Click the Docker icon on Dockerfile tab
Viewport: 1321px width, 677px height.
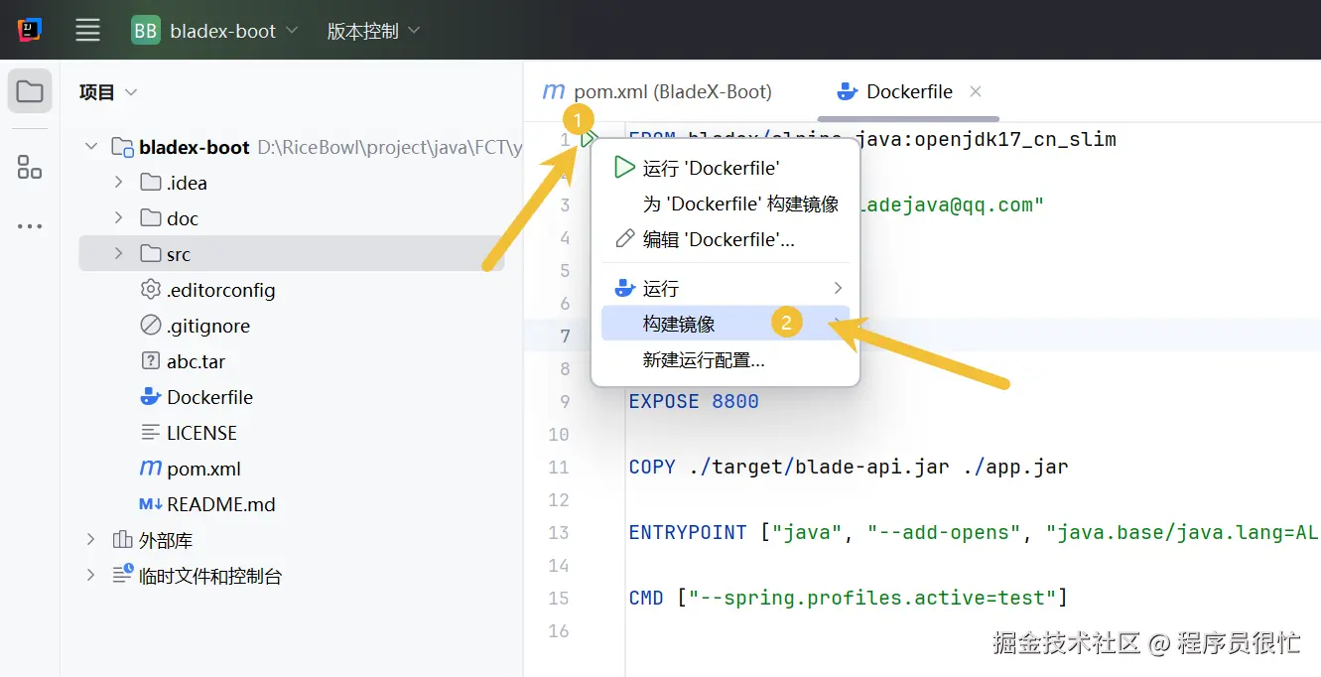tap(847, 92)
